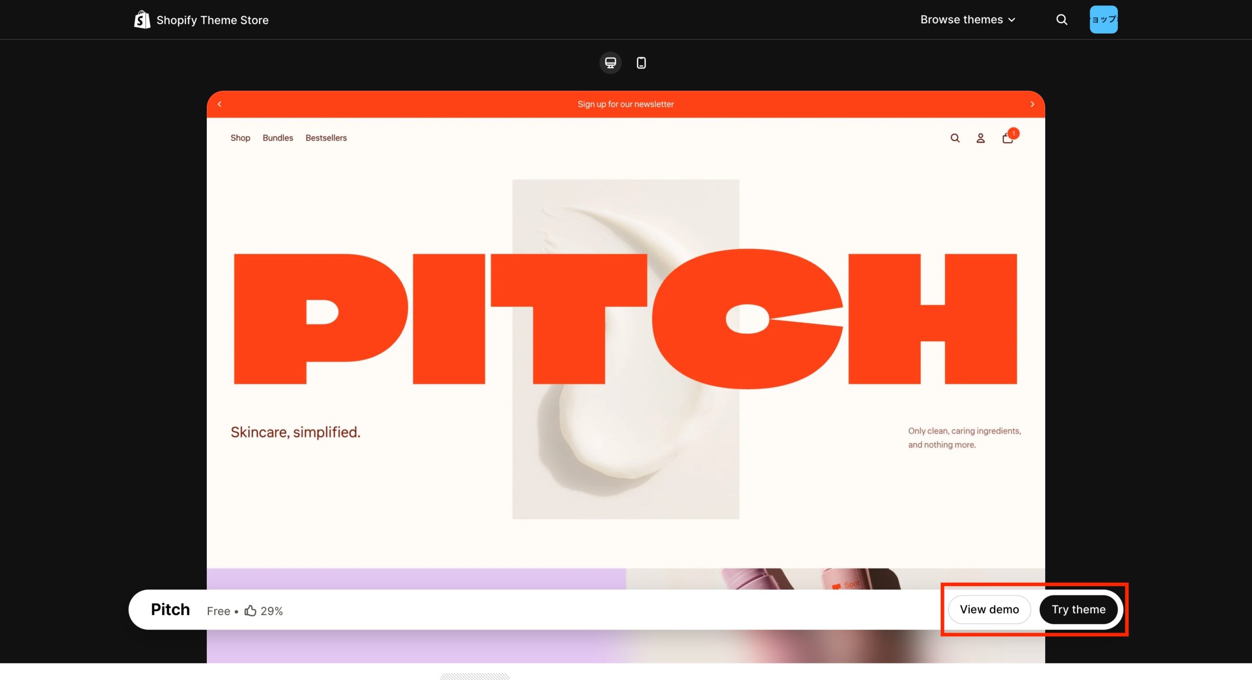Select Bestsellers in the preview navigation

(326, 138)
